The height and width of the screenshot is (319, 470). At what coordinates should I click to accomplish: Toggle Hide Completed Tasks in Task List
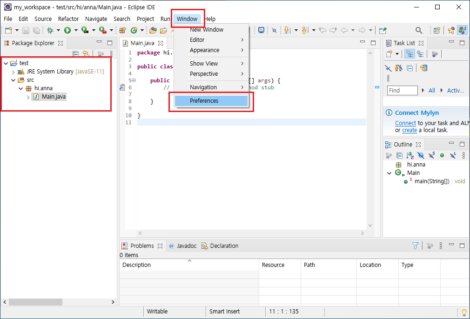[x=389, y=68]
